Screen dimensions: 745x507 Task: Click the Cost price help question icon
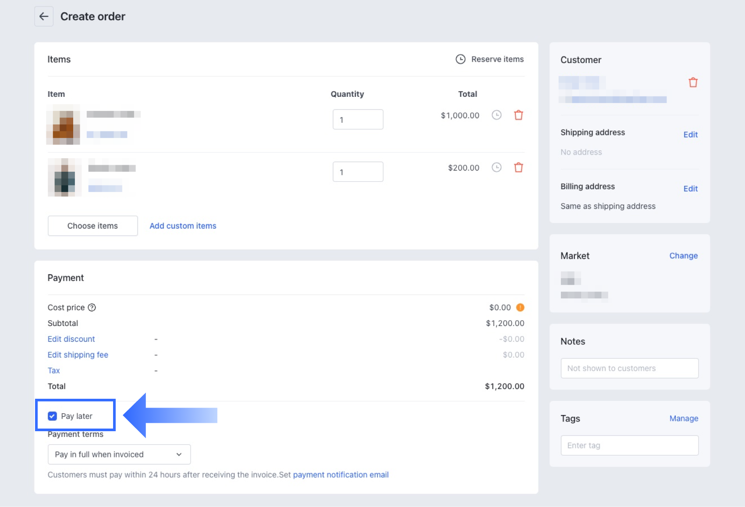click(92, 308)
